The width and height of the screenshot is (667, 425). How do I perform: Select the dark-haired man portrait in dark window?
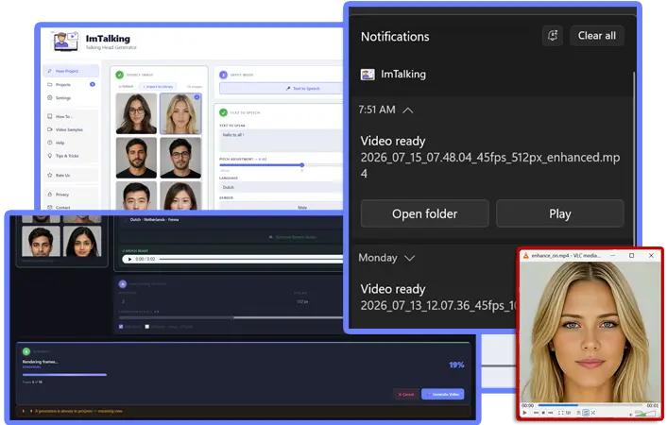[x=41, y=241]
